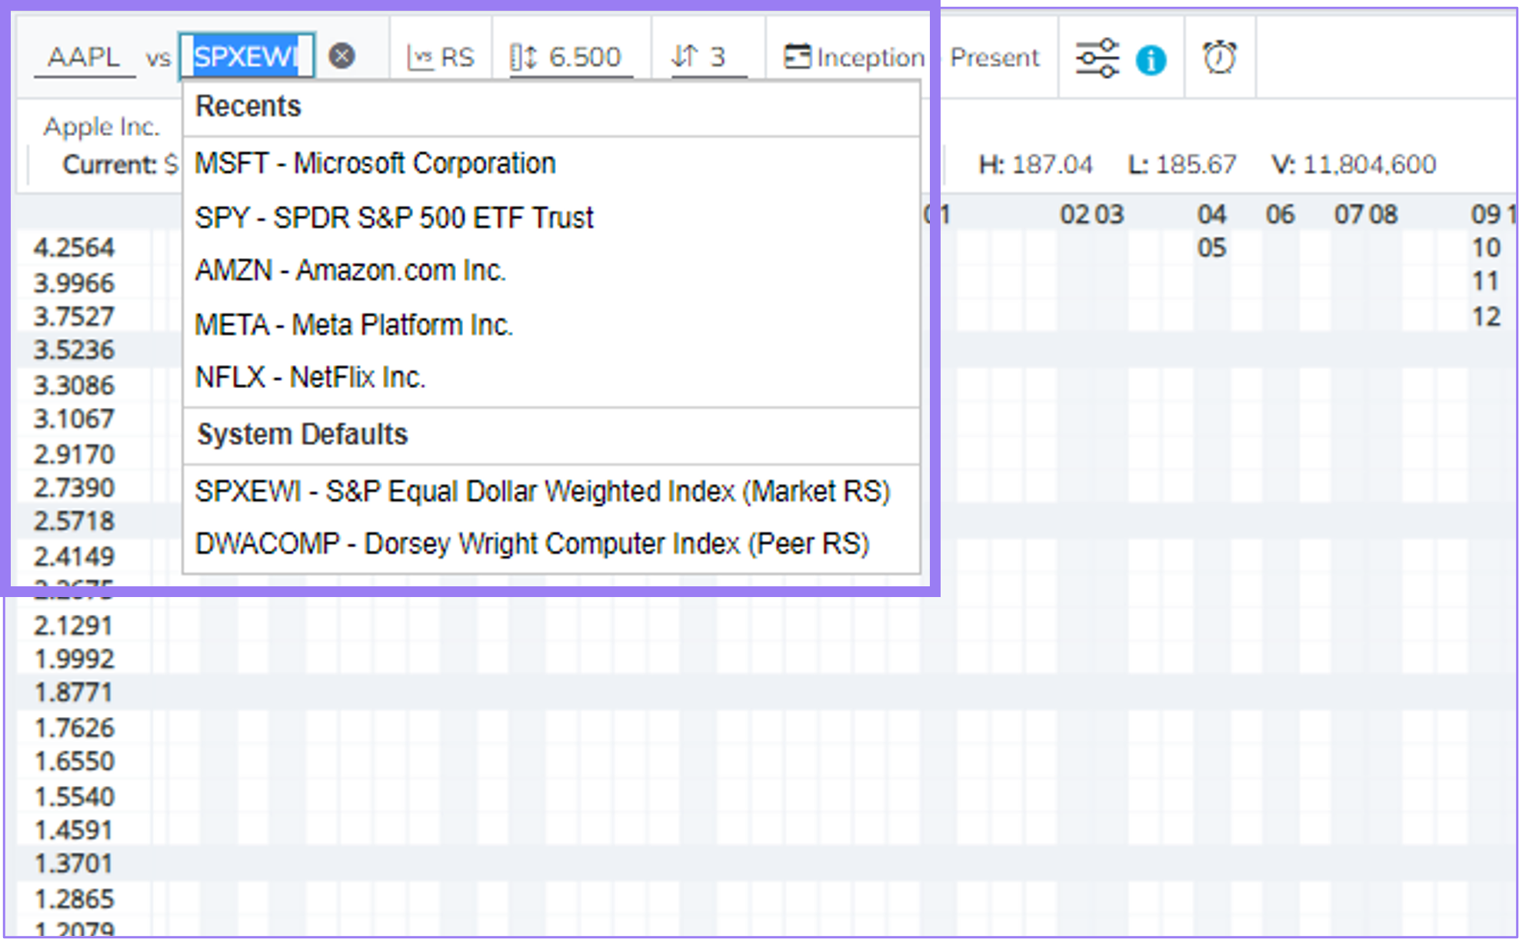Choose SPY - SPDR S&P 500 ETF Trust

click(x=394, y=217)
